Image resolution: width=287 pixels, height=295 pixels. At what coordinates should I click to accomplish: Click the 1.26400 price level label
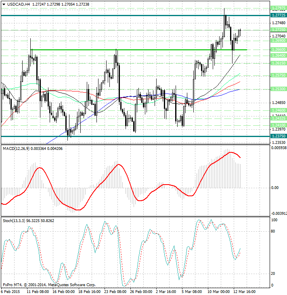pyautogui.click(x=279, y=55)
